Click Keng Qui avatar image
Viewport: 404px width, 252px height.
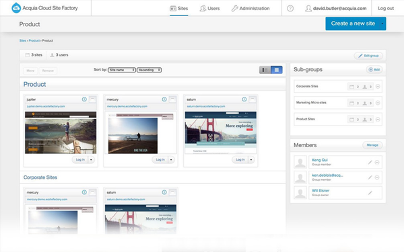[300, 162]
